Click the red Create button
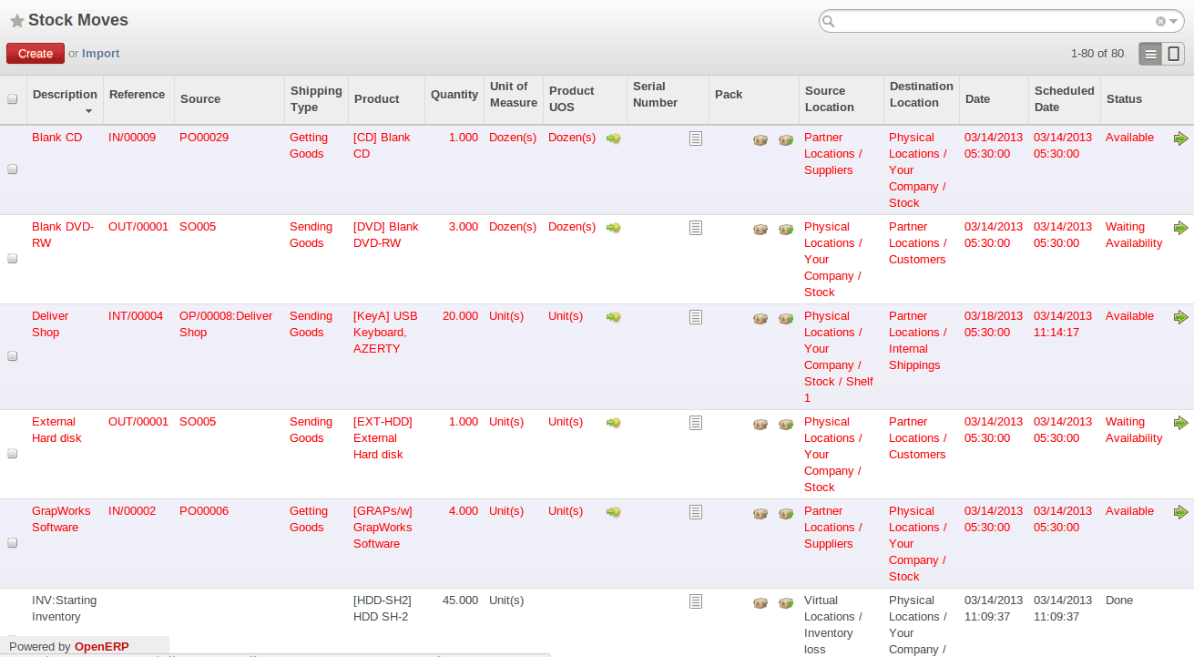Viewport: 1194px width, 657px height. pos(36,54)
